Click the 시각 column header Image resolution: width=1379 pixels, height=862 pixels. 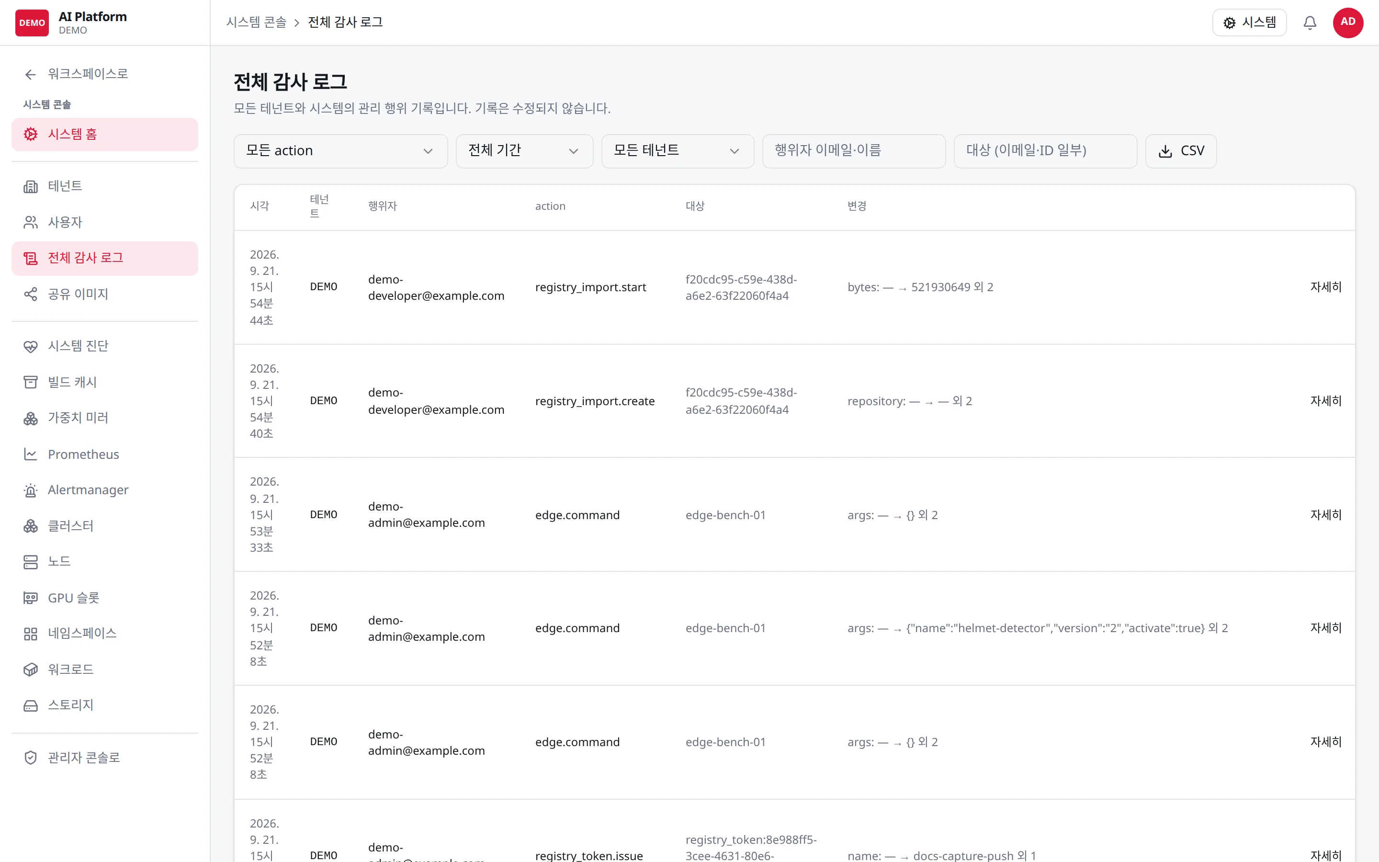(x=259, y=206)
